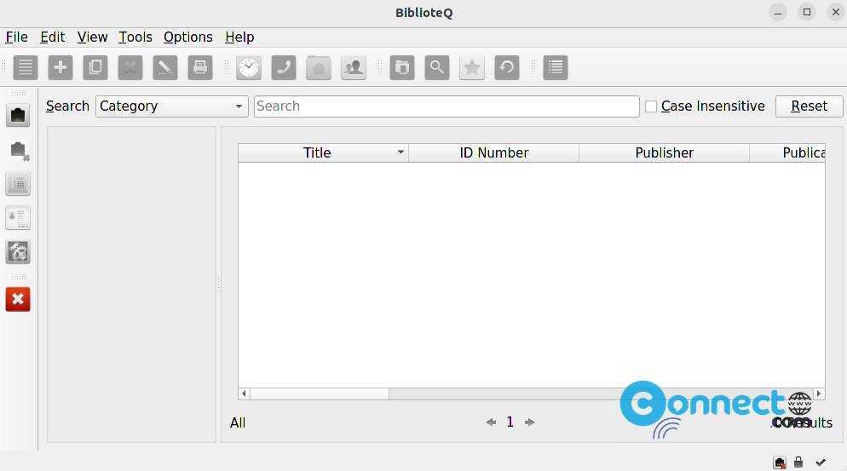Click the table scrollbar left arrow

click(245, 393)
